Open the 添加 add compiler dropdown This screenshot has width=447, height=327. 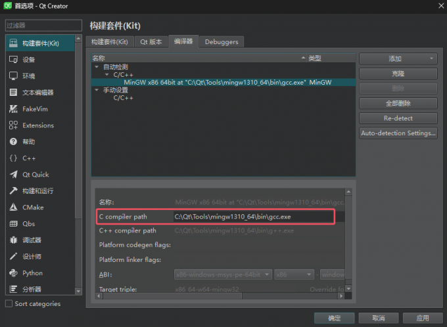[x=398, y=59]
